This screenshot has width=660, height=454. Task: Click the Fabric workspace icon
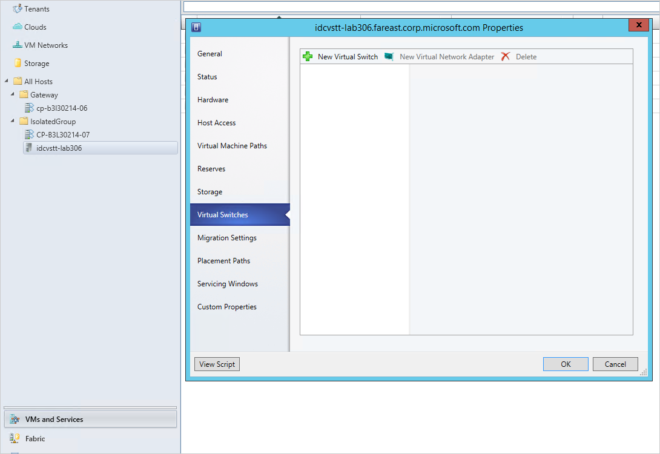[15, 438]
